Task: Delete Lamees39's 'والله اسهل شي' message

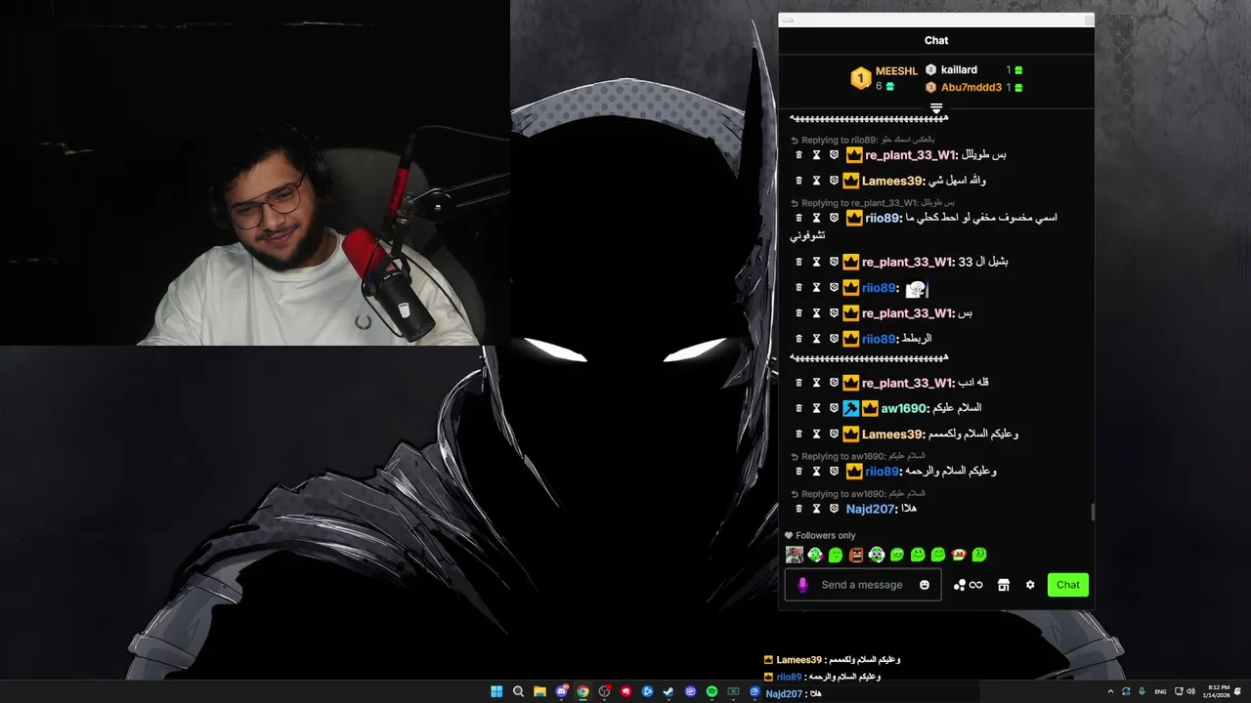Action: [798, 181]
